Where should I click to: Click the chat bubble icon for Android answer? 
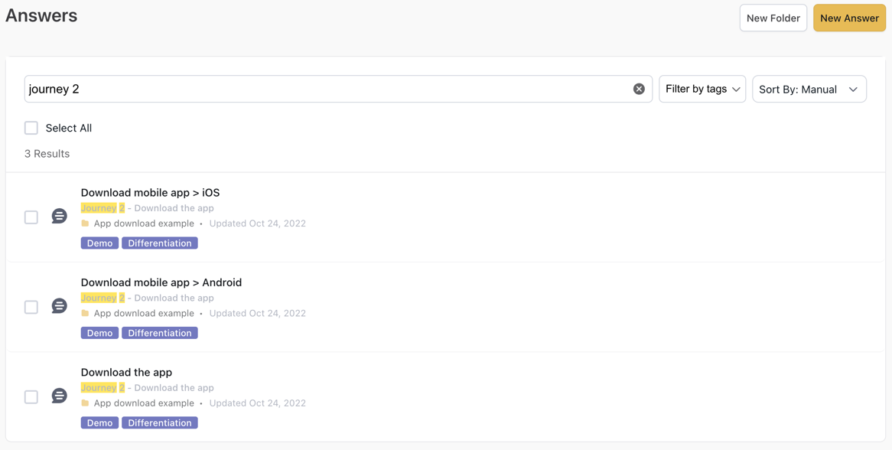(x=59, y=306)
